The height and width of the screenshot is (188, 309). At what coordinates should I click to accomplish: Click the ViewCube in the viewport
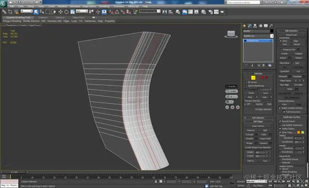point(231,34)
